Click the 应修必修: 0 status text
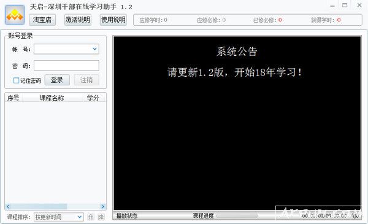The image size is (368, 224). [211, 20]
